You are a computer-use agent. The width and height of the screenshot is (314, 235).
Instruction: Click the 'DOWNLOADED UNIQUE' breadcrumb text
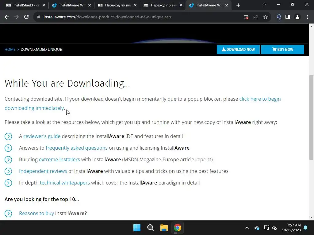click(x=41, y=49)
